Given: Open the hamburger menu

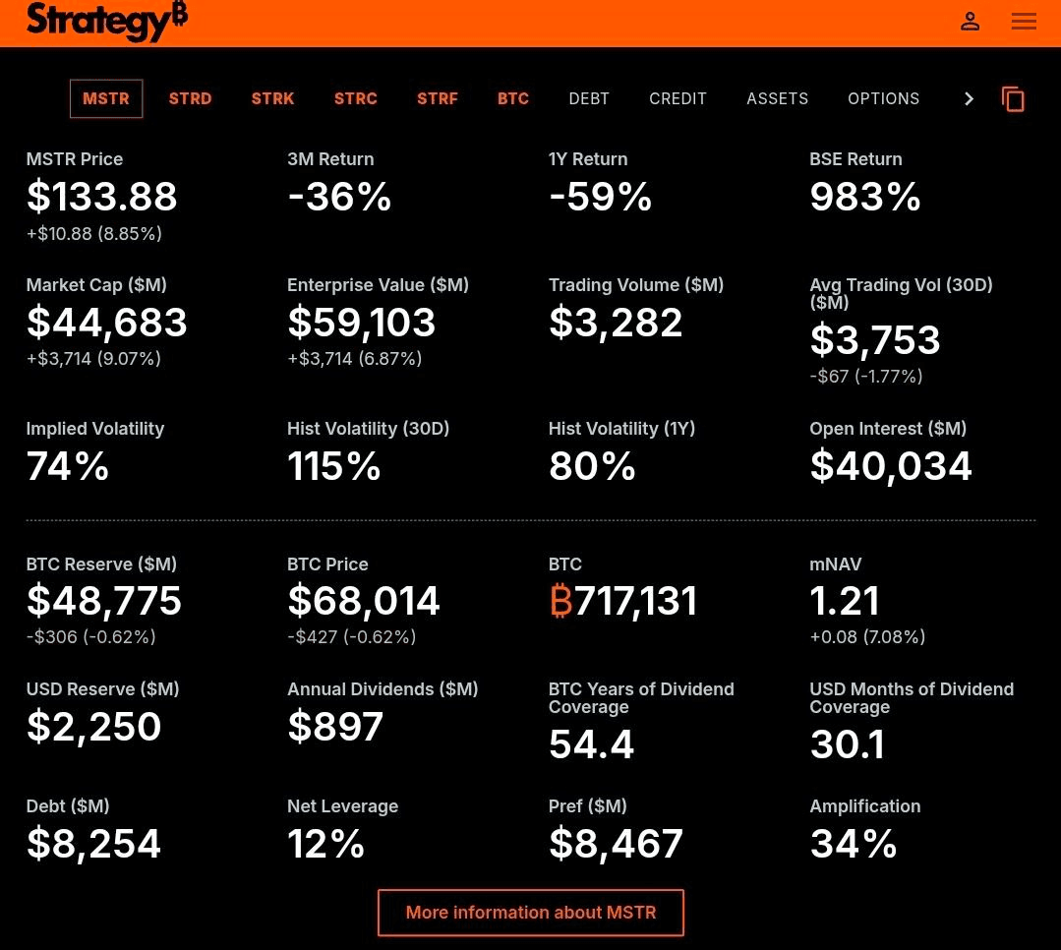Looking at the screenshot, I should click(x=1024, y=22).
